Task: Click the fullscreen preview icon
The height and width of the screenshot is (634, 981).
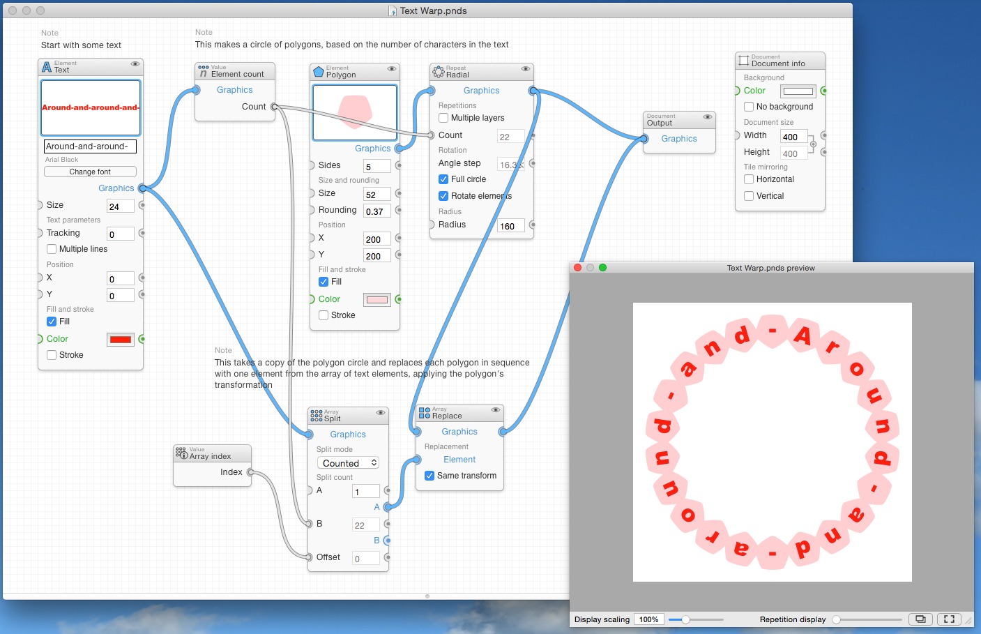Action: [x=949, y=619]
